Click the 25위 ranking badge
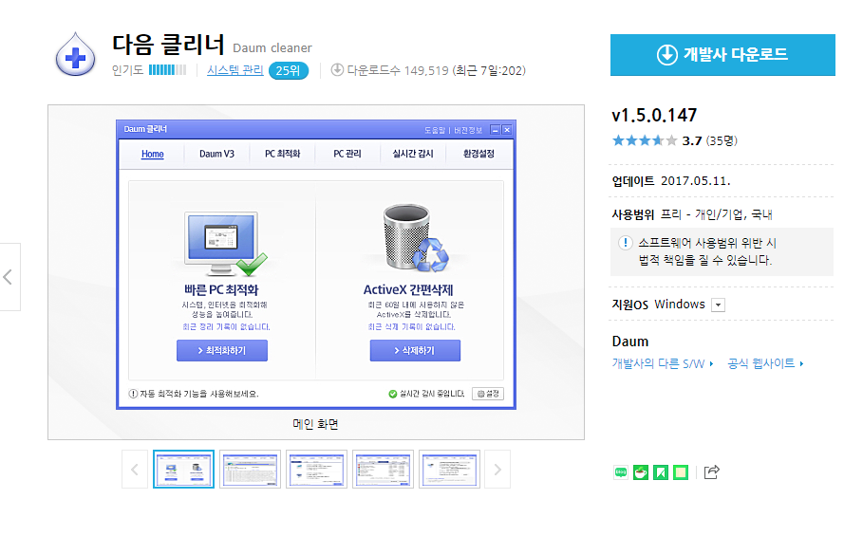Viewport: 863px width, 536px height. tap(288, 71)
